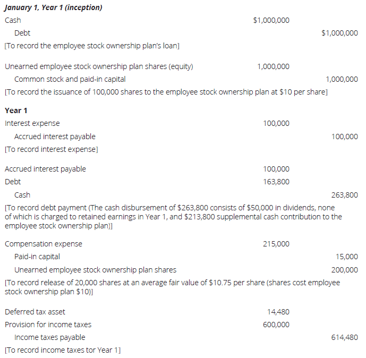Click [To record interest expense] note
366x358 pixels.
coord(52,149)
